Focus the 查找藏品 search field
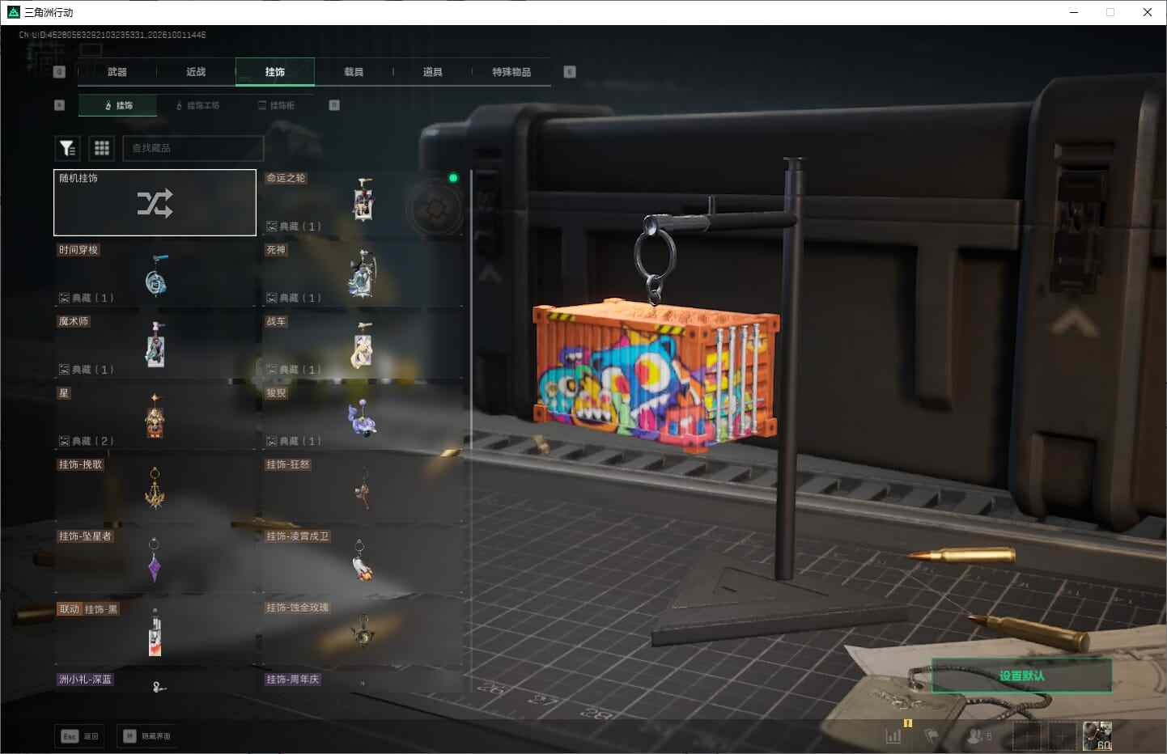1167x754 pixels. coord(193,148)
